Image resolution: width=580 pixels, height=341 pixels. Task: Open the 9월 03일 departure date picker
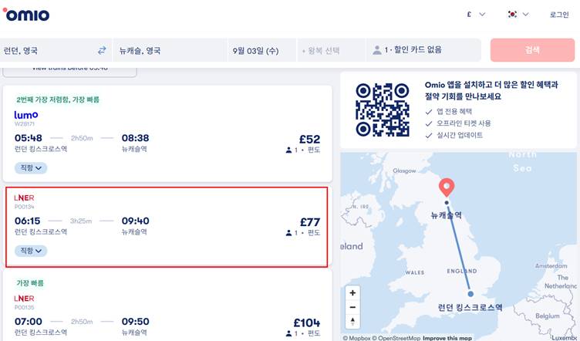pyautogui.click(x=262, y=50)
